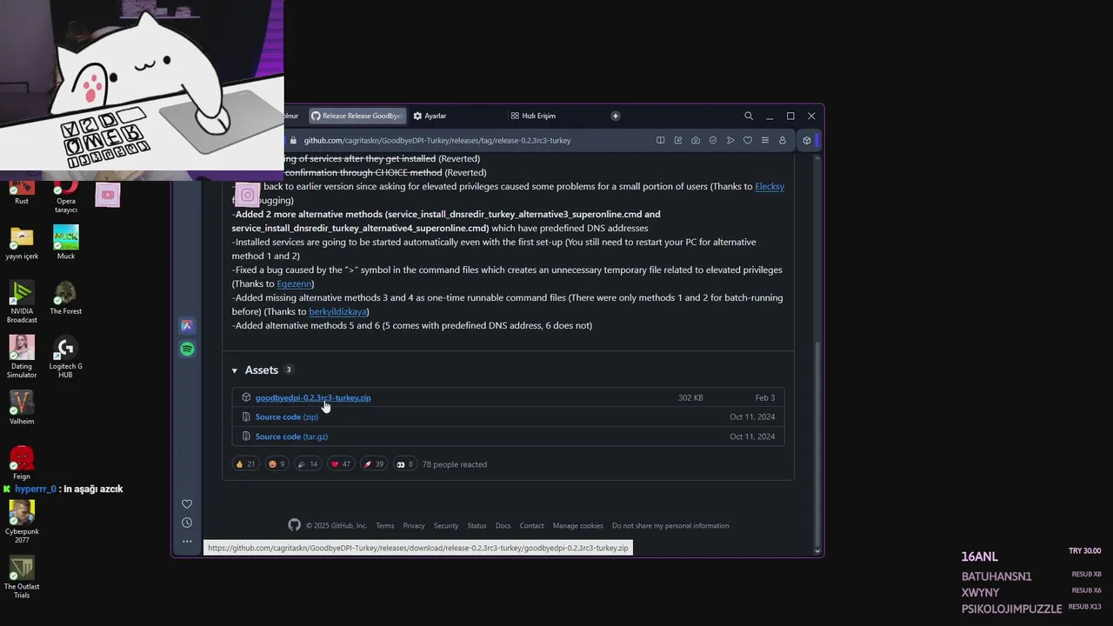1113x626 pixels.
Task: Toggle thumbs up reaction with 21
Action: tap(245, 464)
